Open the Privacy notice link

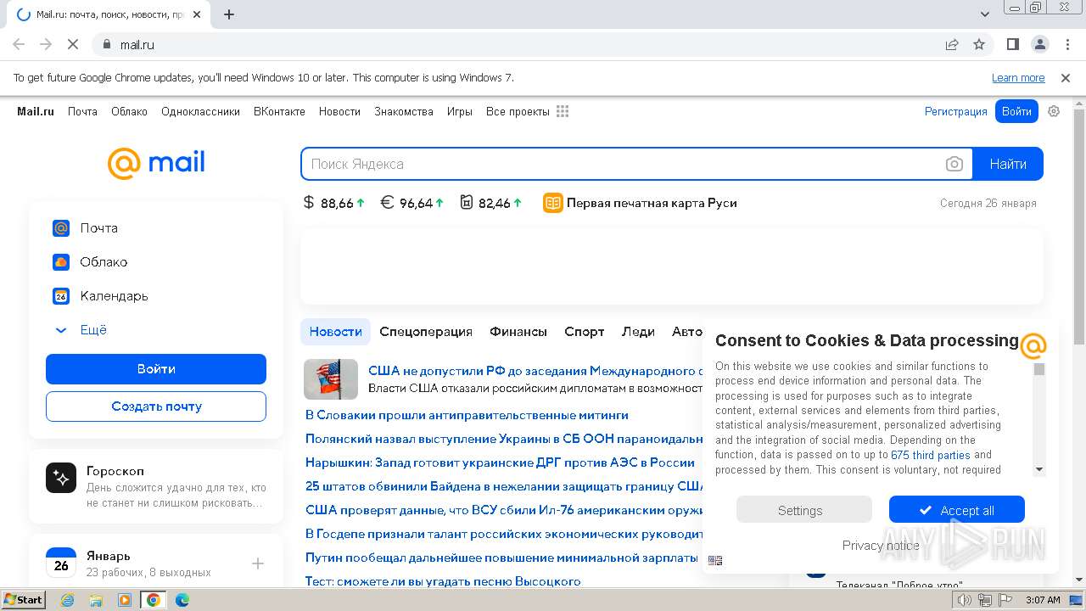tap(881, 546)
